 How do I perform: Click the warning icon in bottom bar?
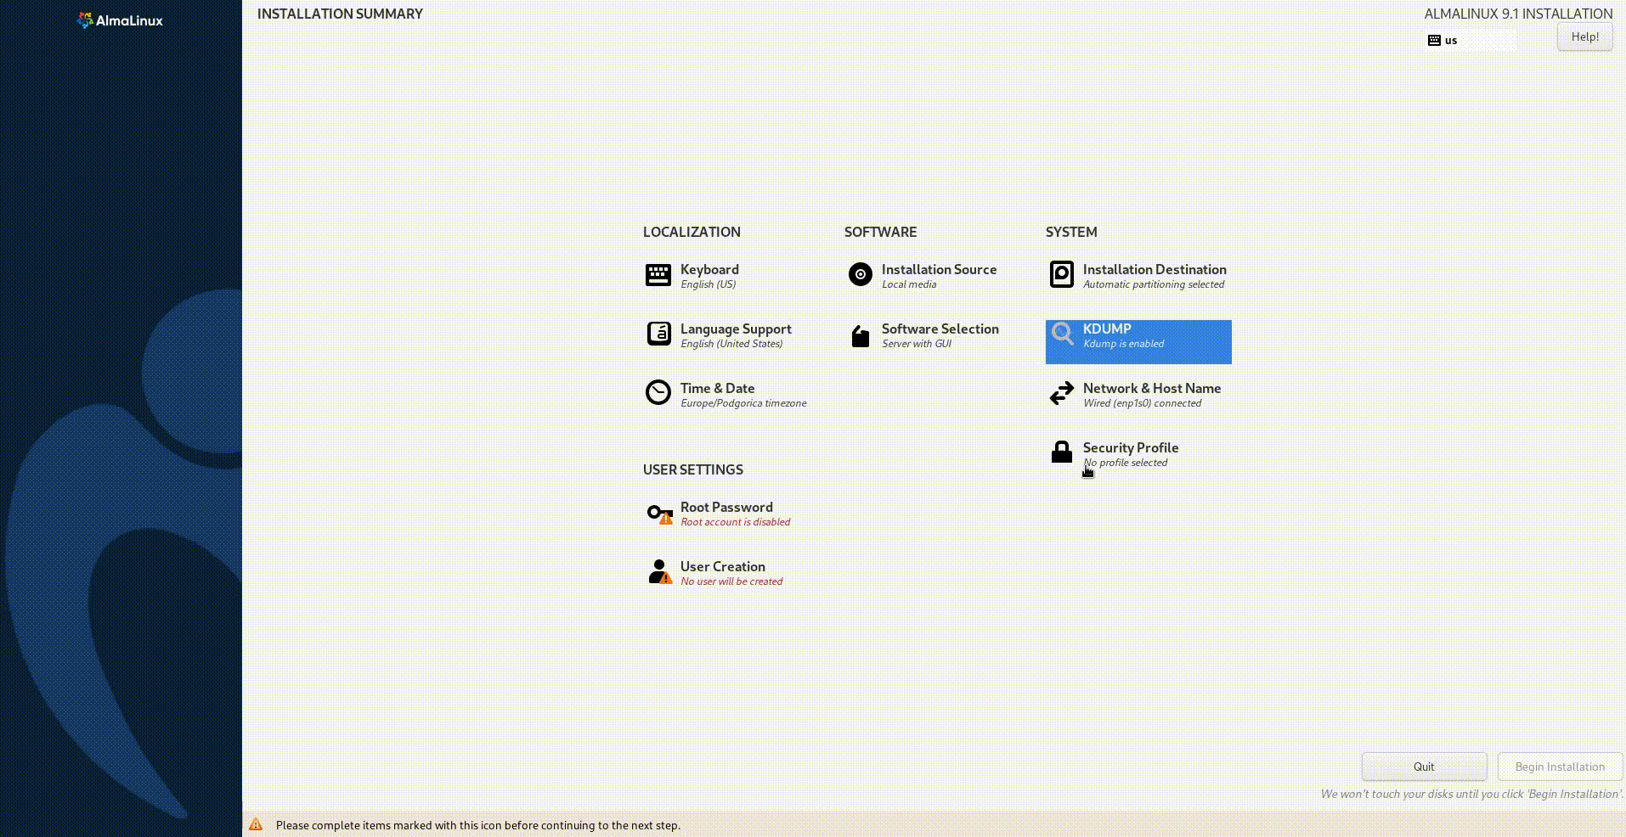(256, 825)
